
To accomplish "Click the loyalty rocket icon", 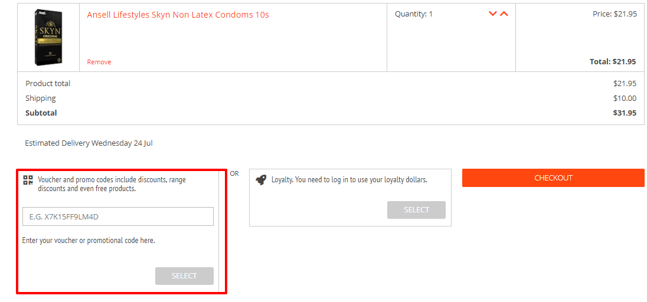I will 261,180.
